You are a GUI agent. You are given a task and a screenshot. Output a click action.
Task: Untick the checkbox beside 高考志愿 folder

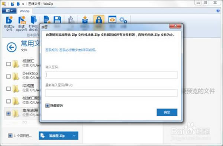[9, 114]
